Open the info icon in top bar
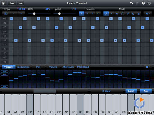Viewport: 154px width, 115px height. (x=143, y=3)
